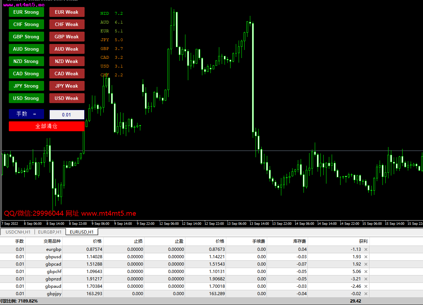
Task: Click the blue 手数 = label
Action: coord(26,114)
